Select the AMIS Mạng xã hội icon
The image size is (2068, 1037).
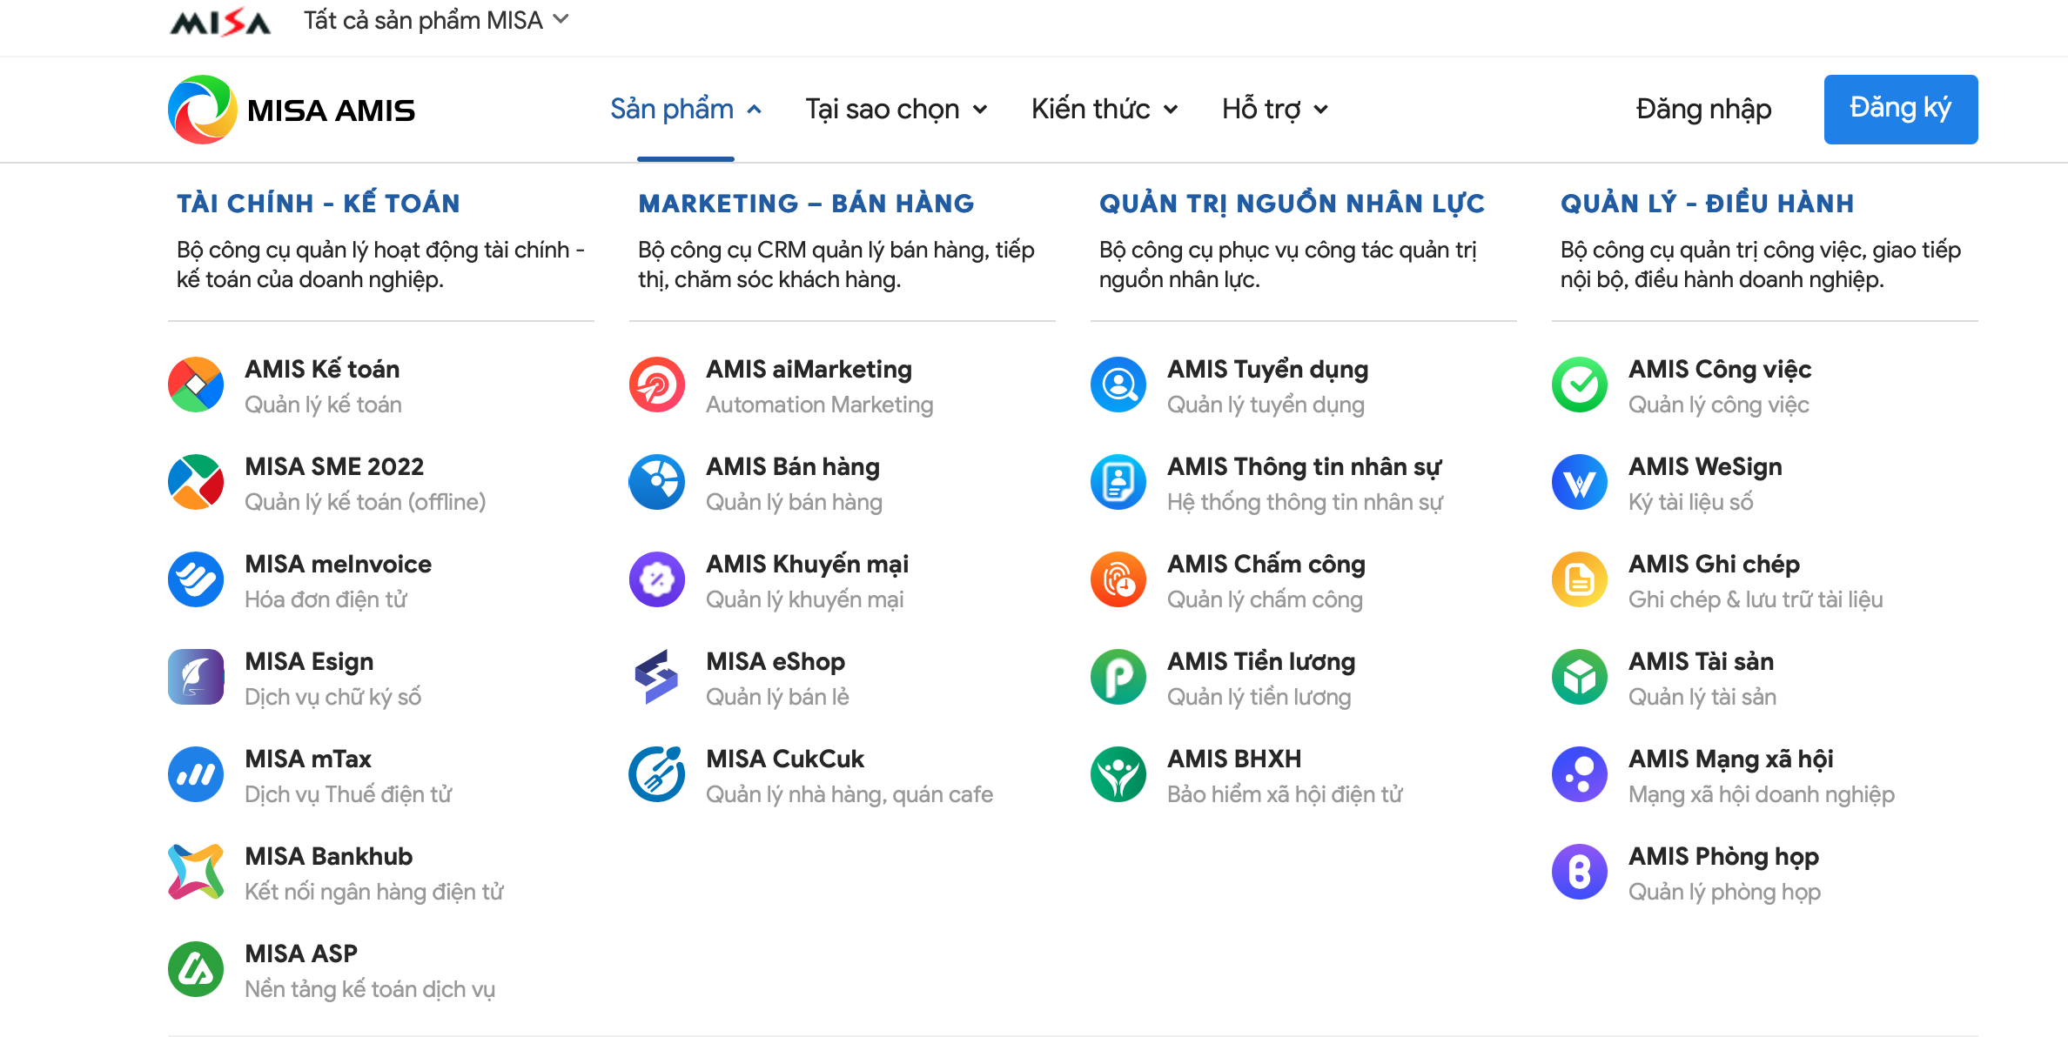coord(1580,774)
